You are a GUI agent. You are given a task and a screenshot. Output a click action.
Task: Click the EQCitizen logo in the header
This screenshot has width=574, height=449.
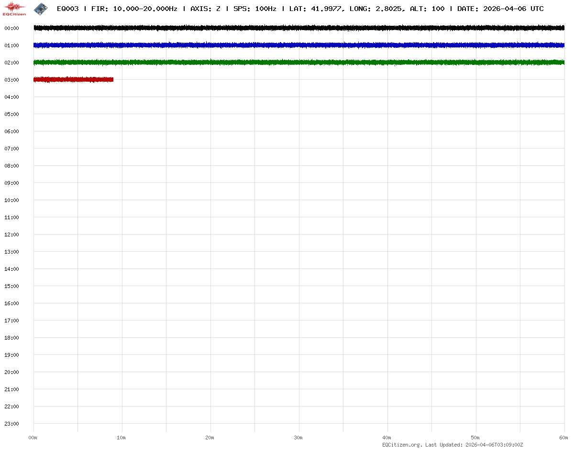(14, 9)
